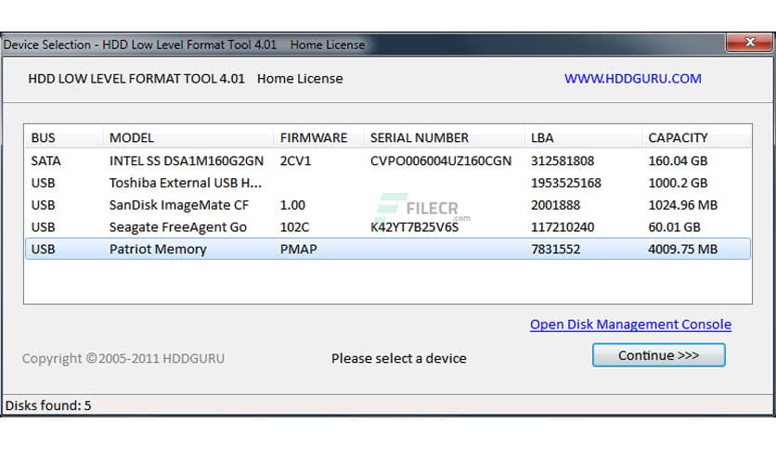Click firmware value 1.00

tap(292, 205)
